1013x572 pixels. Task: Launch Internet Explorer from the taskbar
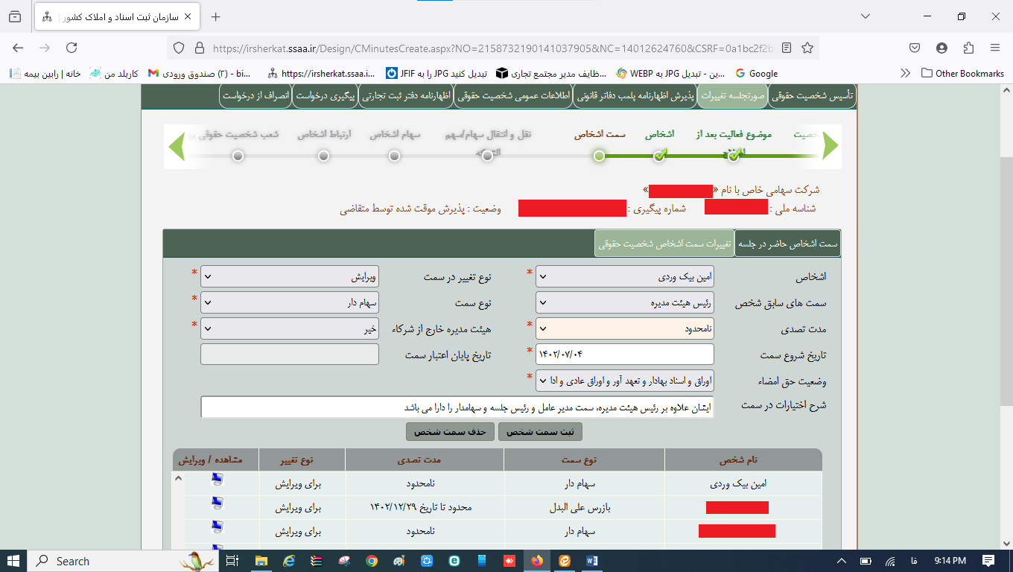288,561
